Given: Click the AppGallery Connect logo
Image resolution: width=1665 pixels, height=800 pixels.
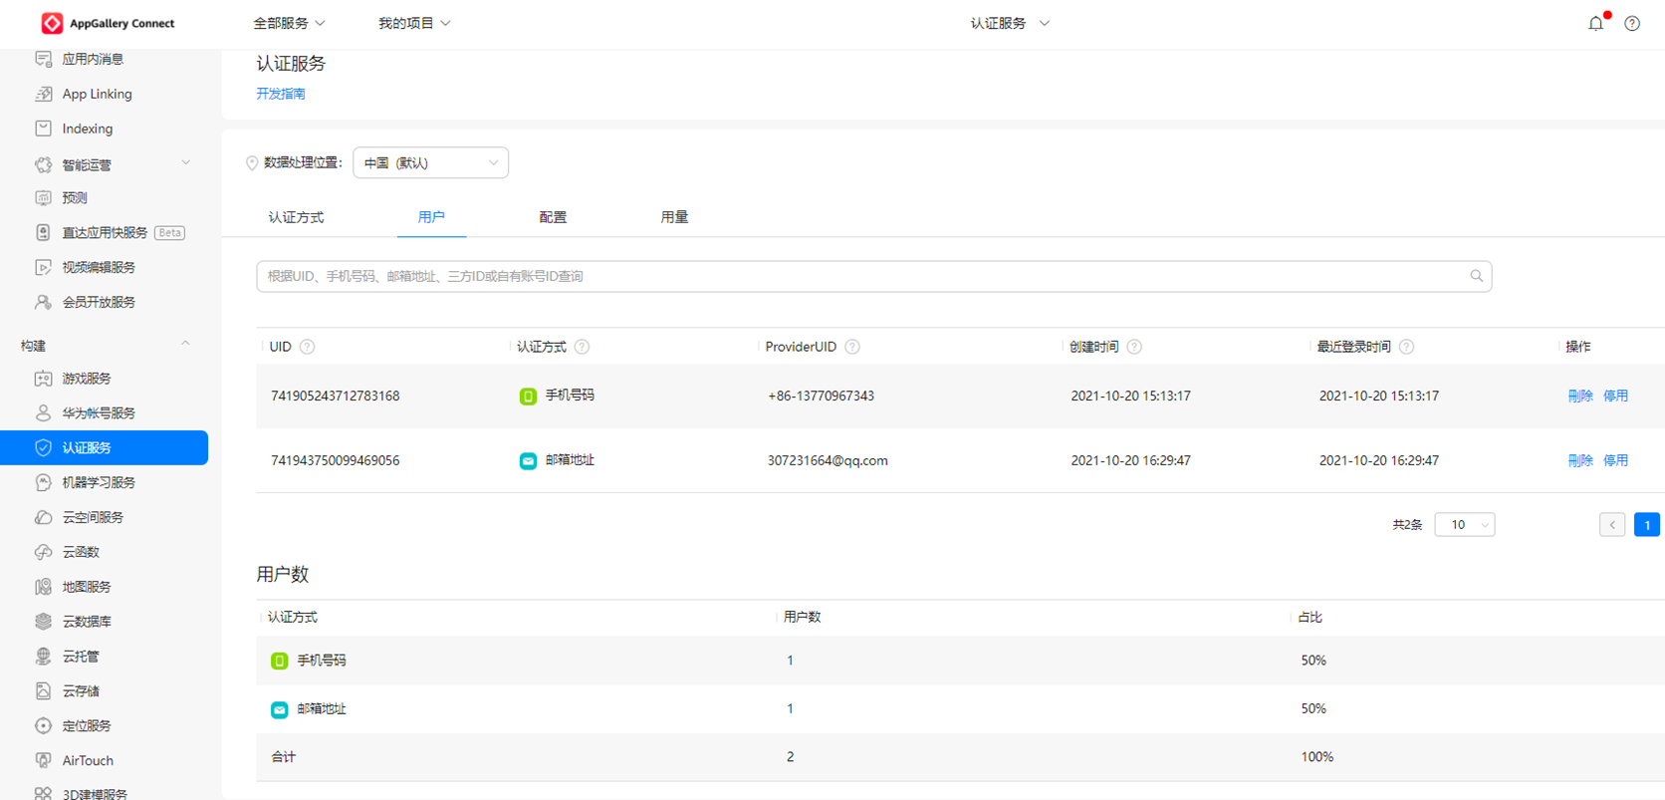Looking at the screenshot, I should coord(108,23).
